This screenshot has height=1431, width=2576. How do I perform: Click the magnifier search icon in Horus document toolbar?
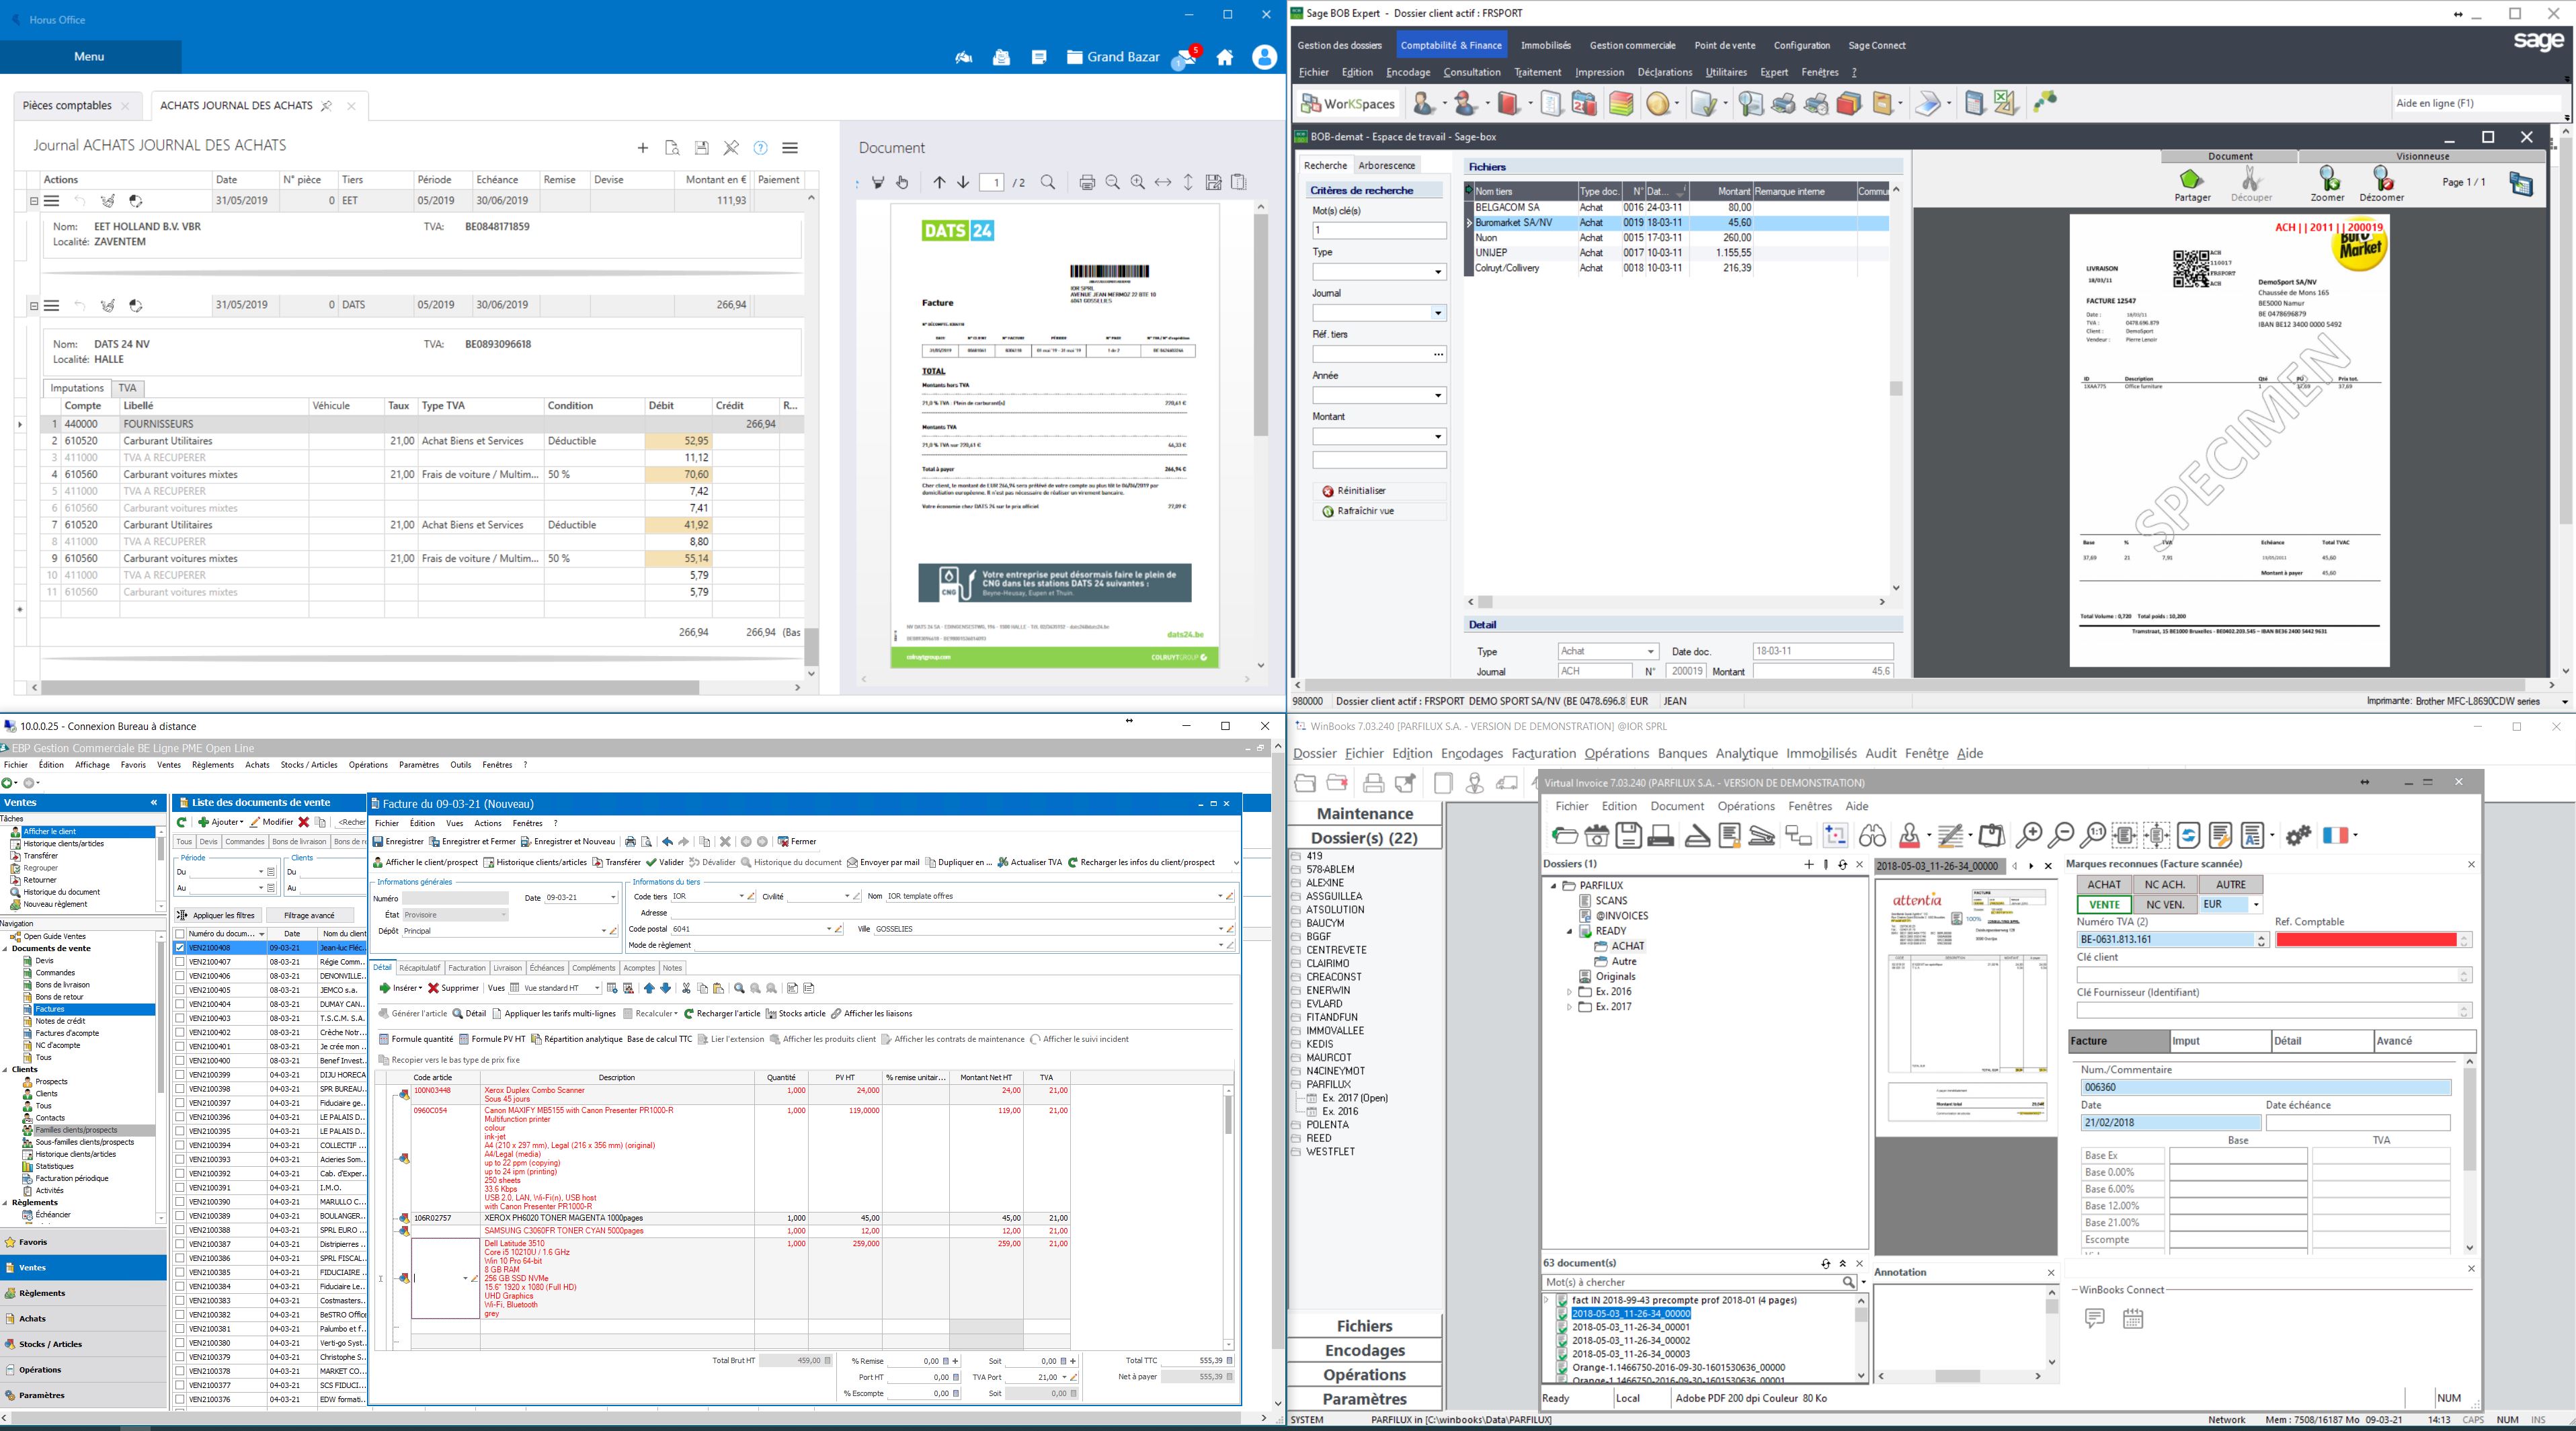1048,182
